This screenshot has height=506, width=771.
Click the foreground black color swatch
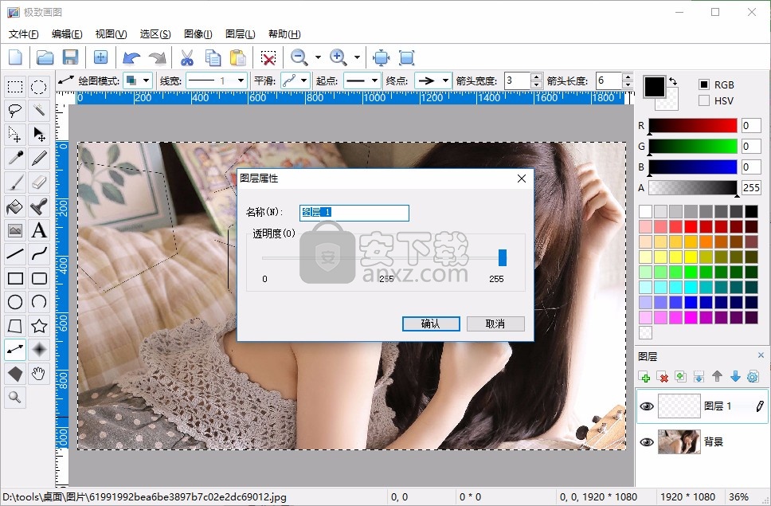coord(655,87)
